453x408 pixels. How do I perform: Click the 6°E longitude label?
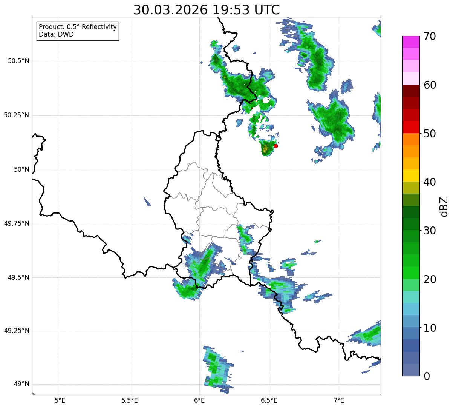199,400
